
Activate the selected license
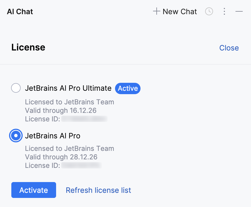(33, 190)
